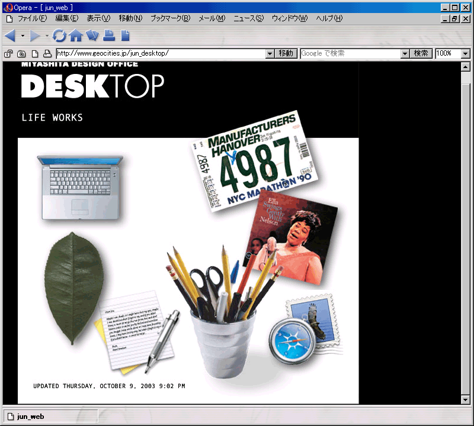The width and height of the screenshot is (474, 426).
Task: Close the inner jun_web document window
Action: pyautogui.click(x=466, y=19)
